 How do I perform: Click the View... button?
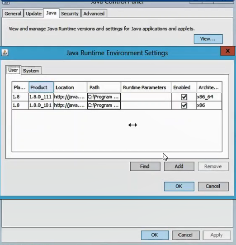point(208,39)
